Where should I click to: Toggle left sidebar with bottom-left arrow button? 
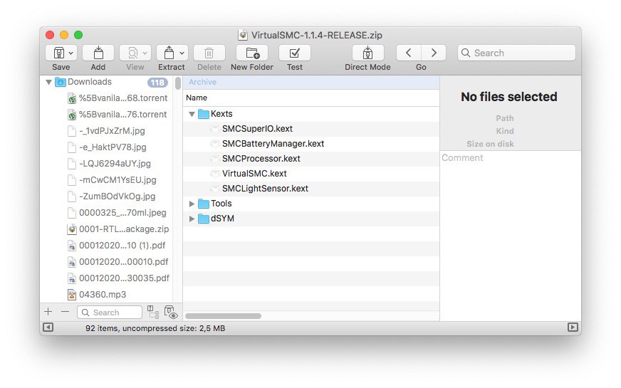click(x=48, y=327)
